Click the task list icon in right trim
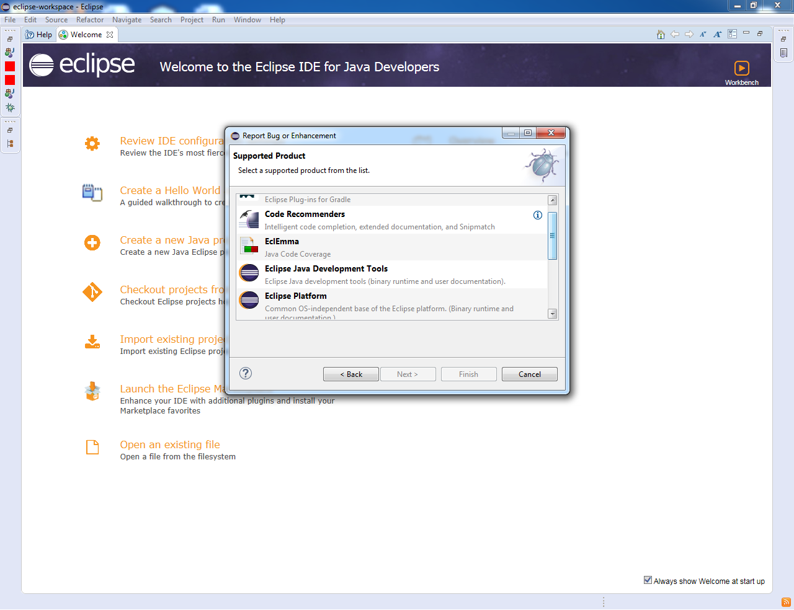 pyautogui.click(x=783, y=53)
